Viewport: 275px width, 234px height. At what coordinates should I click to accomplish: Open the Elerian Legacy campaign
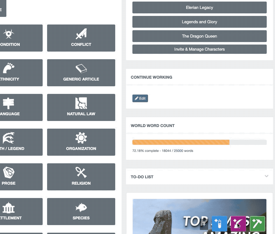(x=200, y=8)
